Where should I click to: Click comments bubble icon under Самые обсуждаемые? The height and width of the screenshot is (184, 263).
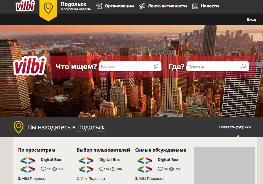tap(160, 169)
